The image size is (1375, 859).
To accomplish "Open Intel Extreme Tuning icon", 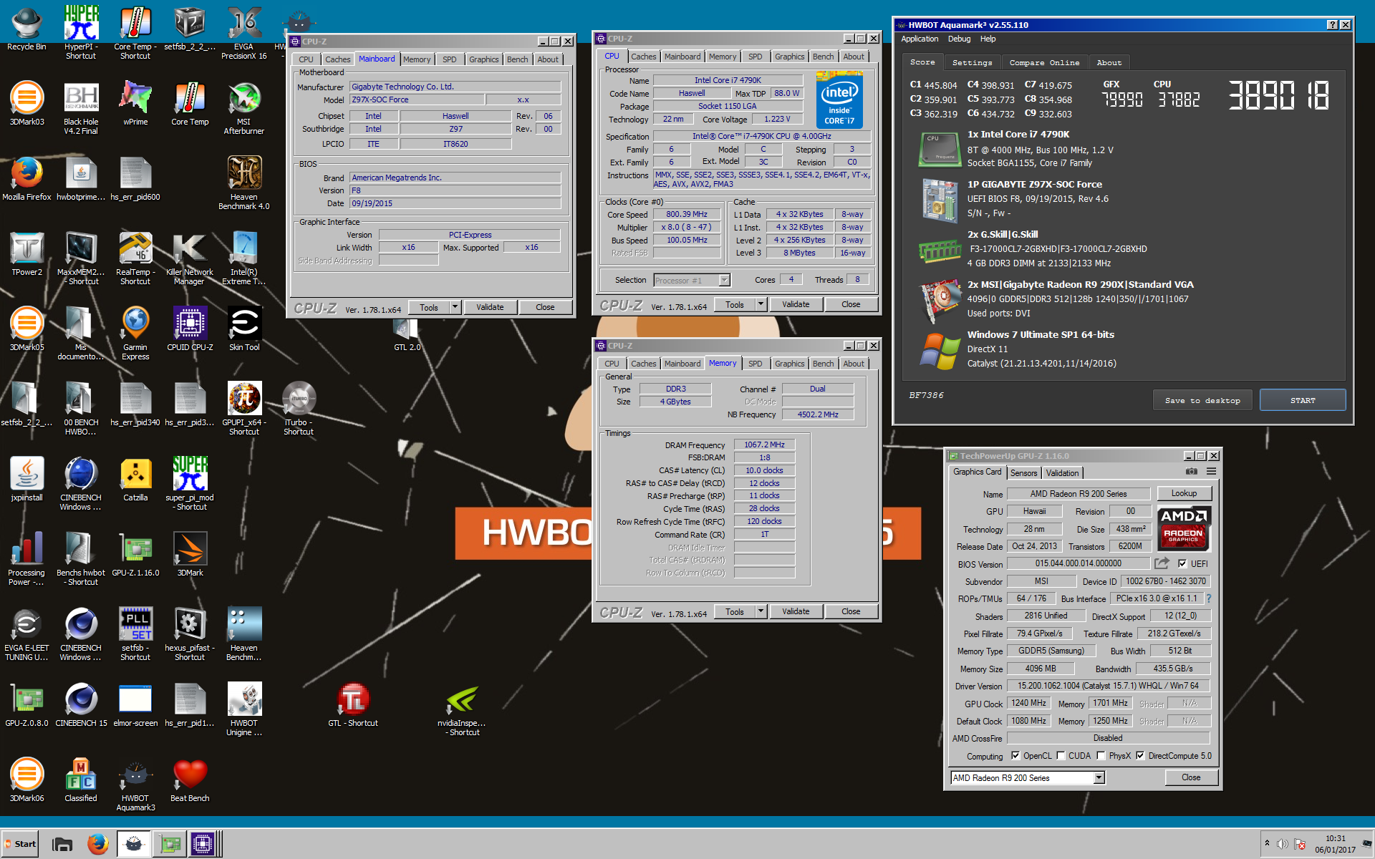I will coord(243,258).
